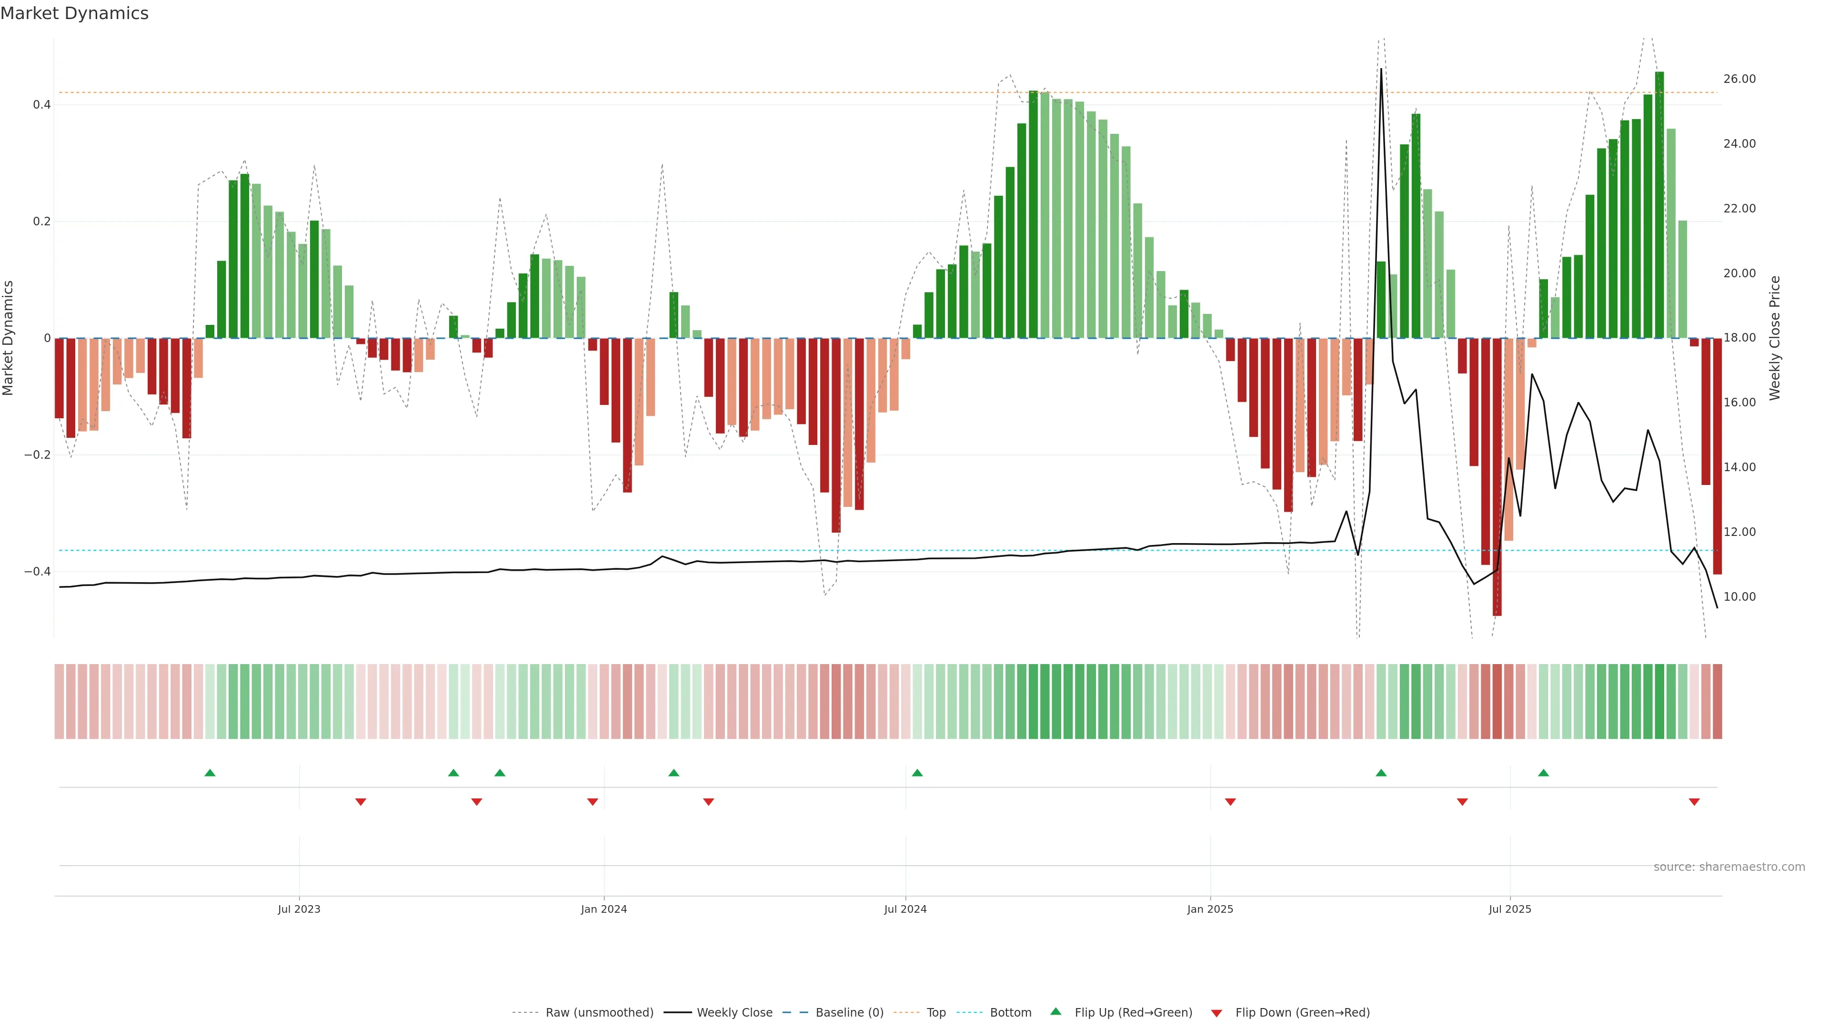Image resolution: width=1829 pixels, height=1029 pixels.
Task: Hide the Top threshold legend entry
Action: [x=936, y=1013]
